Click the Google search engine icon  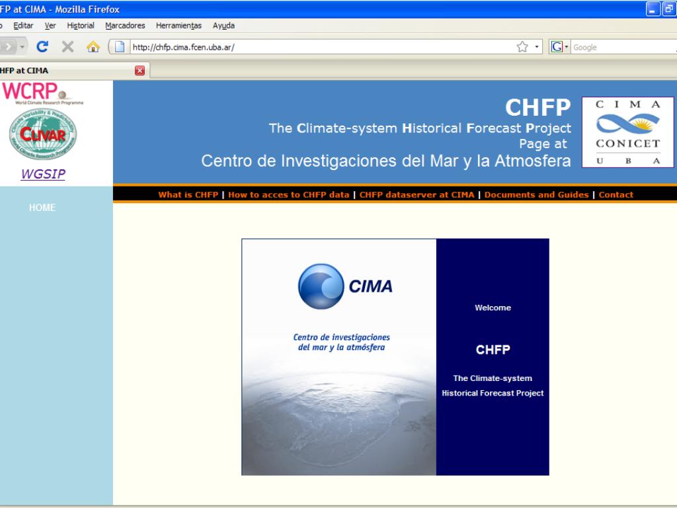click(x=557, y=47)
